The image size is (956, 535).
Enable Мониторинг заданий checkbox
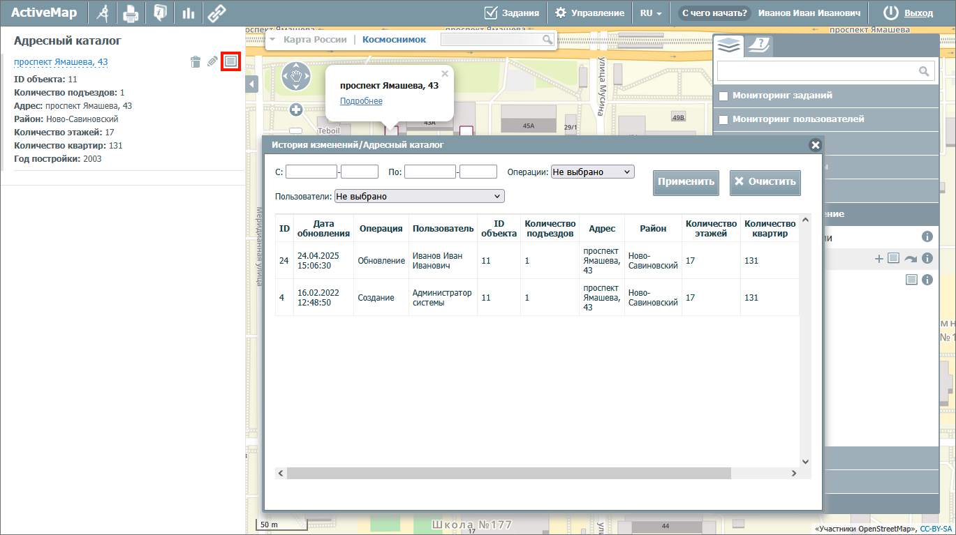[724, 96]
